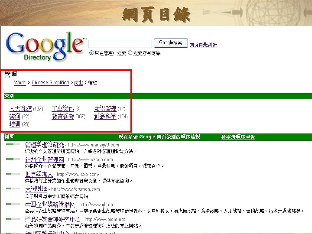Open the 中国企业战略传播网 result link
This screenshot has height=234, width=312.
tap(50, 205)
